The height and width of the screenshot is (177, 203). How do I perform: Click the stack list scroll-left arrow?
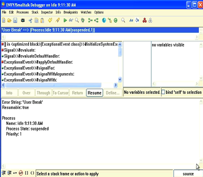click(x=3, y=85)
